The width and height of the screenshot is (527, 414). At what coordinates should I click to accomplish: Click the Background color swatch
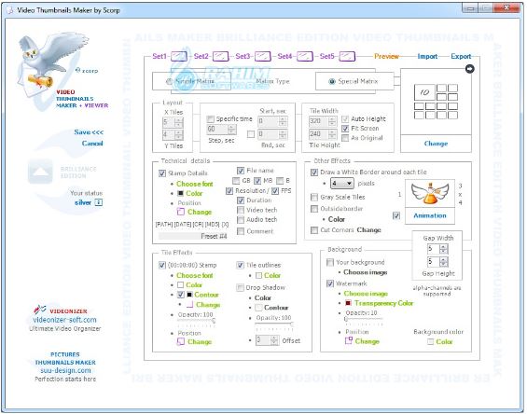point(430,342)
